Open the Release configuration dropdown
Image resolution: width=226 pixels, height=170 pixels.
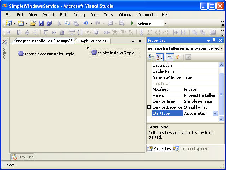(x=166, y=23)
